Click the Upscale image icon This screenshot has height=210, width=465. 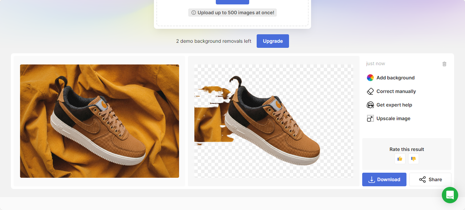tap(370, 118)
